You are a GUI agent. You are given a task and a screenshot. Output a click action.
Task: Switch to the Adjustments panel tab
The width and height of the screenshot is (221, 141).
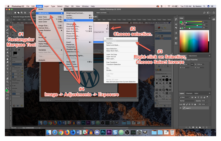click(193, 56)
